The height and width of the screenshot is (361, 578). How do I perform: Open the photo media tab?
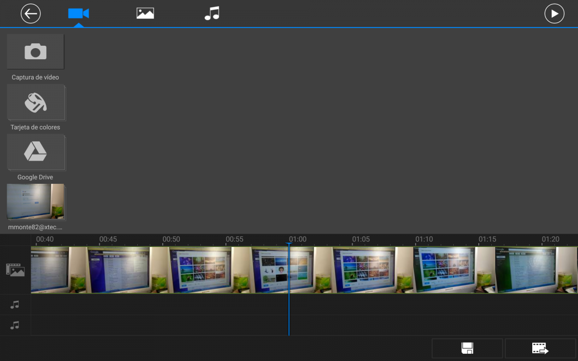145,13
